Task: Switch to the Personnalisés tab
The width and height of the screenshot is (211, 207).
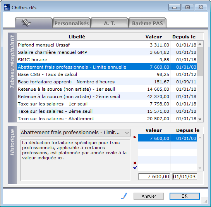Action: coord(72,23)
